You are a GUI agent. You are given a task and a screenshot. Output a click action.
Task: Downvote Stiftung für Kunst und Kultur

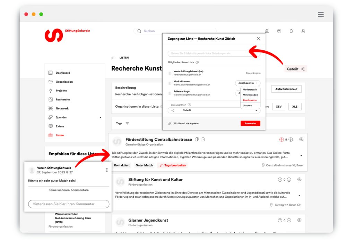point(289,180)
